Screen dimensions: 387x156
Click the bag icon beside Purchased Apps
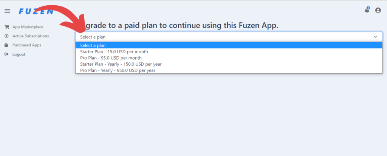7,45
